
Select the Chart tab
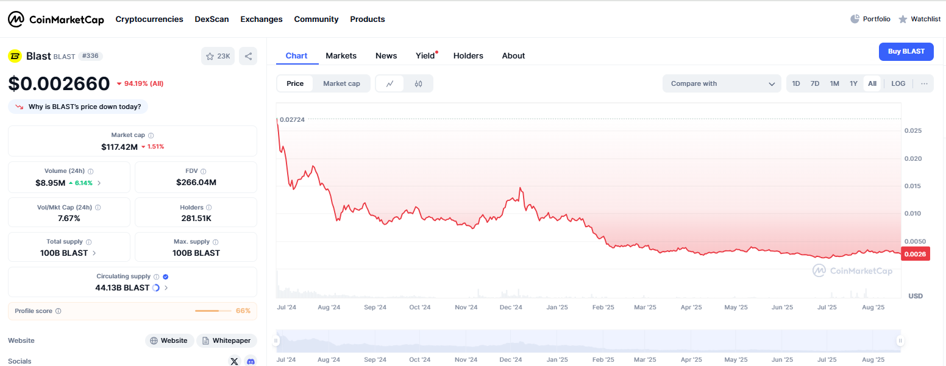pos(297,55)
